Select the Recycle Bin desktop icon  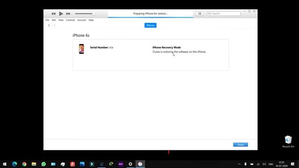(x=288, y=142)
